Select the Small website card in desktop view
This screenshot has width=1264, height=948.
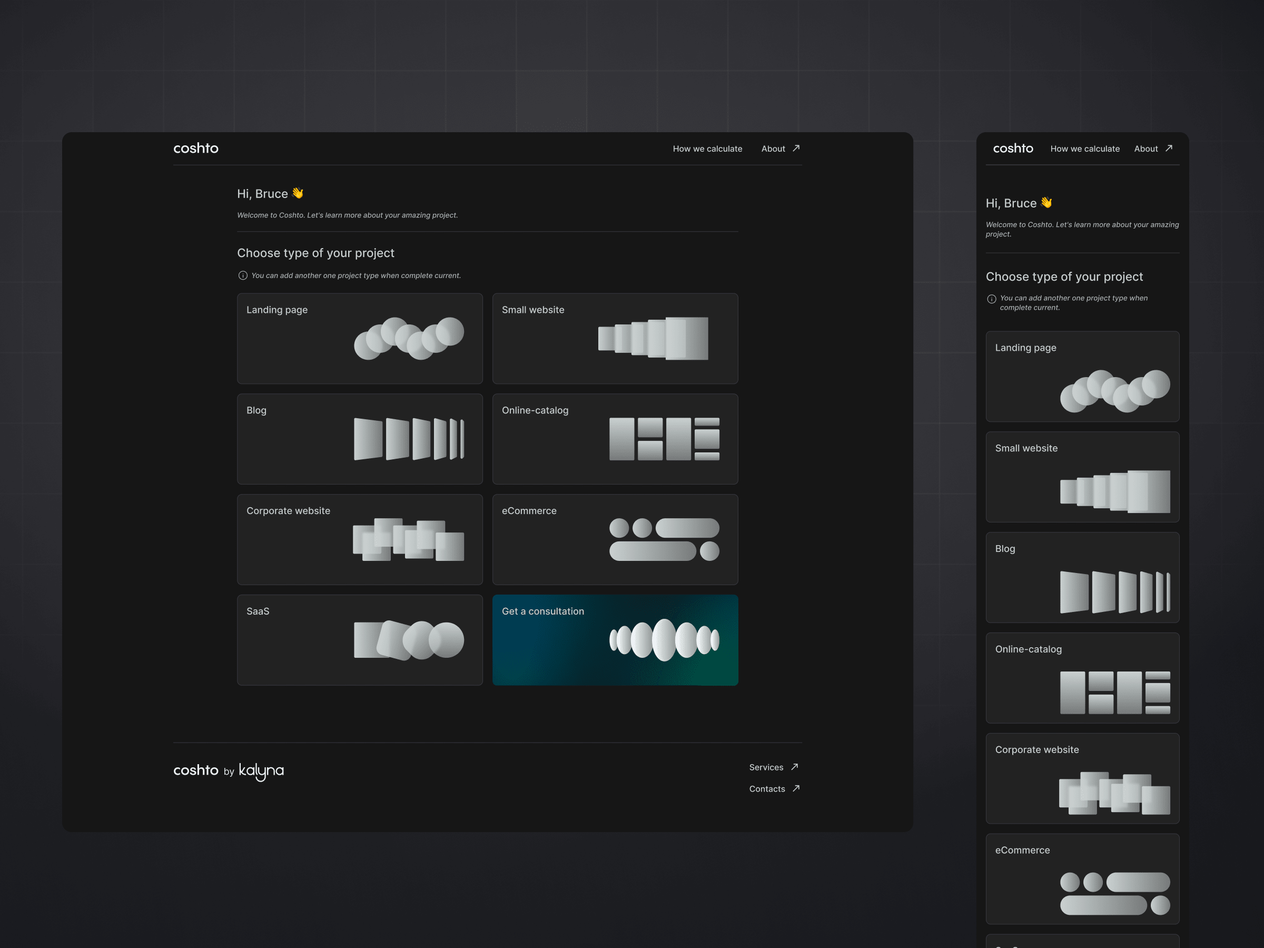pyautogui.click(x=616, y=339)
